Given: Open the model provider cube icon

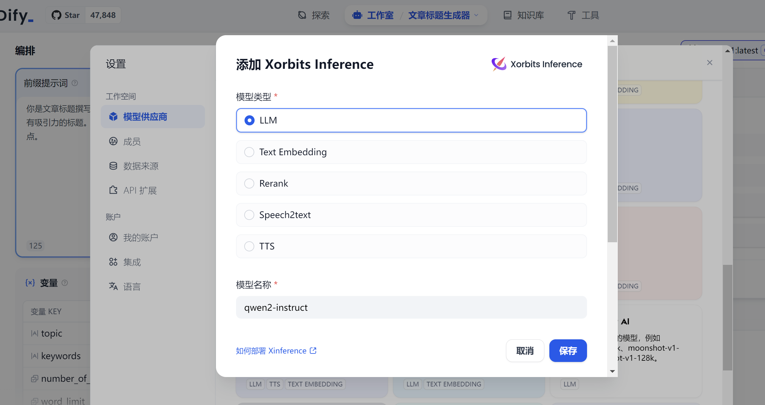Looking at the screenshot, I should 113,117.
